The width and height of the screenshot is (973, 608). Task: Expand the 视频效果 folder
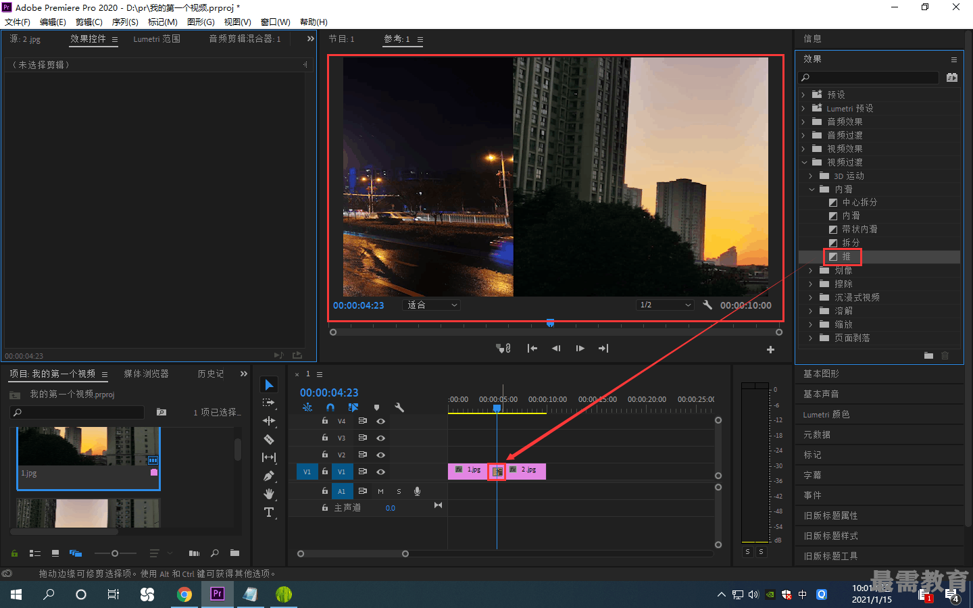[803, 149]
